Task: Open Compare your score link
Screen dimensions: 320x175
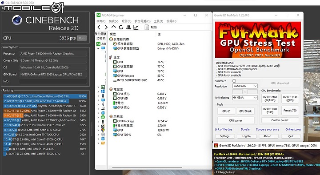Action: click(x=268, y=129)
